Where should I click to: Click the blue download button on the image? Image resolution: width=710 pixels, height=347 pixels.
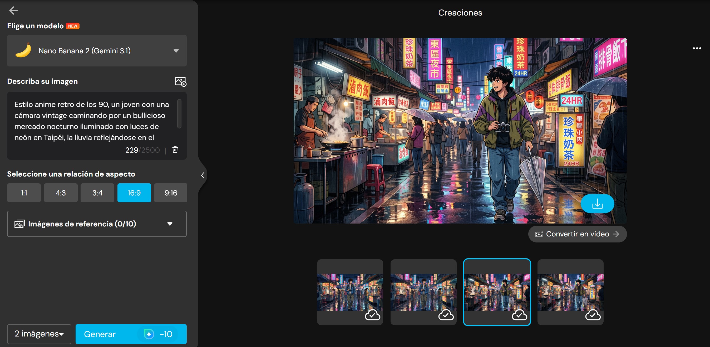(597, 204)
